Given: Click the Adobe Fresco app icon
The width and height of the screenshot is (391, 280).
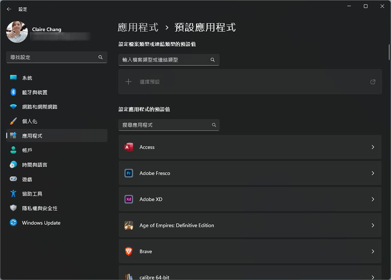Looking at the screenshot, I should click(x=129, y=173).
